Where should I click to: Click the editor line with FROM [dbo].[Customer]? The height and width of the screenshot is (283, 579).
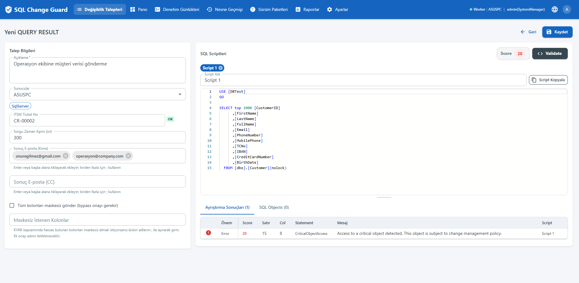pos(255,168)
